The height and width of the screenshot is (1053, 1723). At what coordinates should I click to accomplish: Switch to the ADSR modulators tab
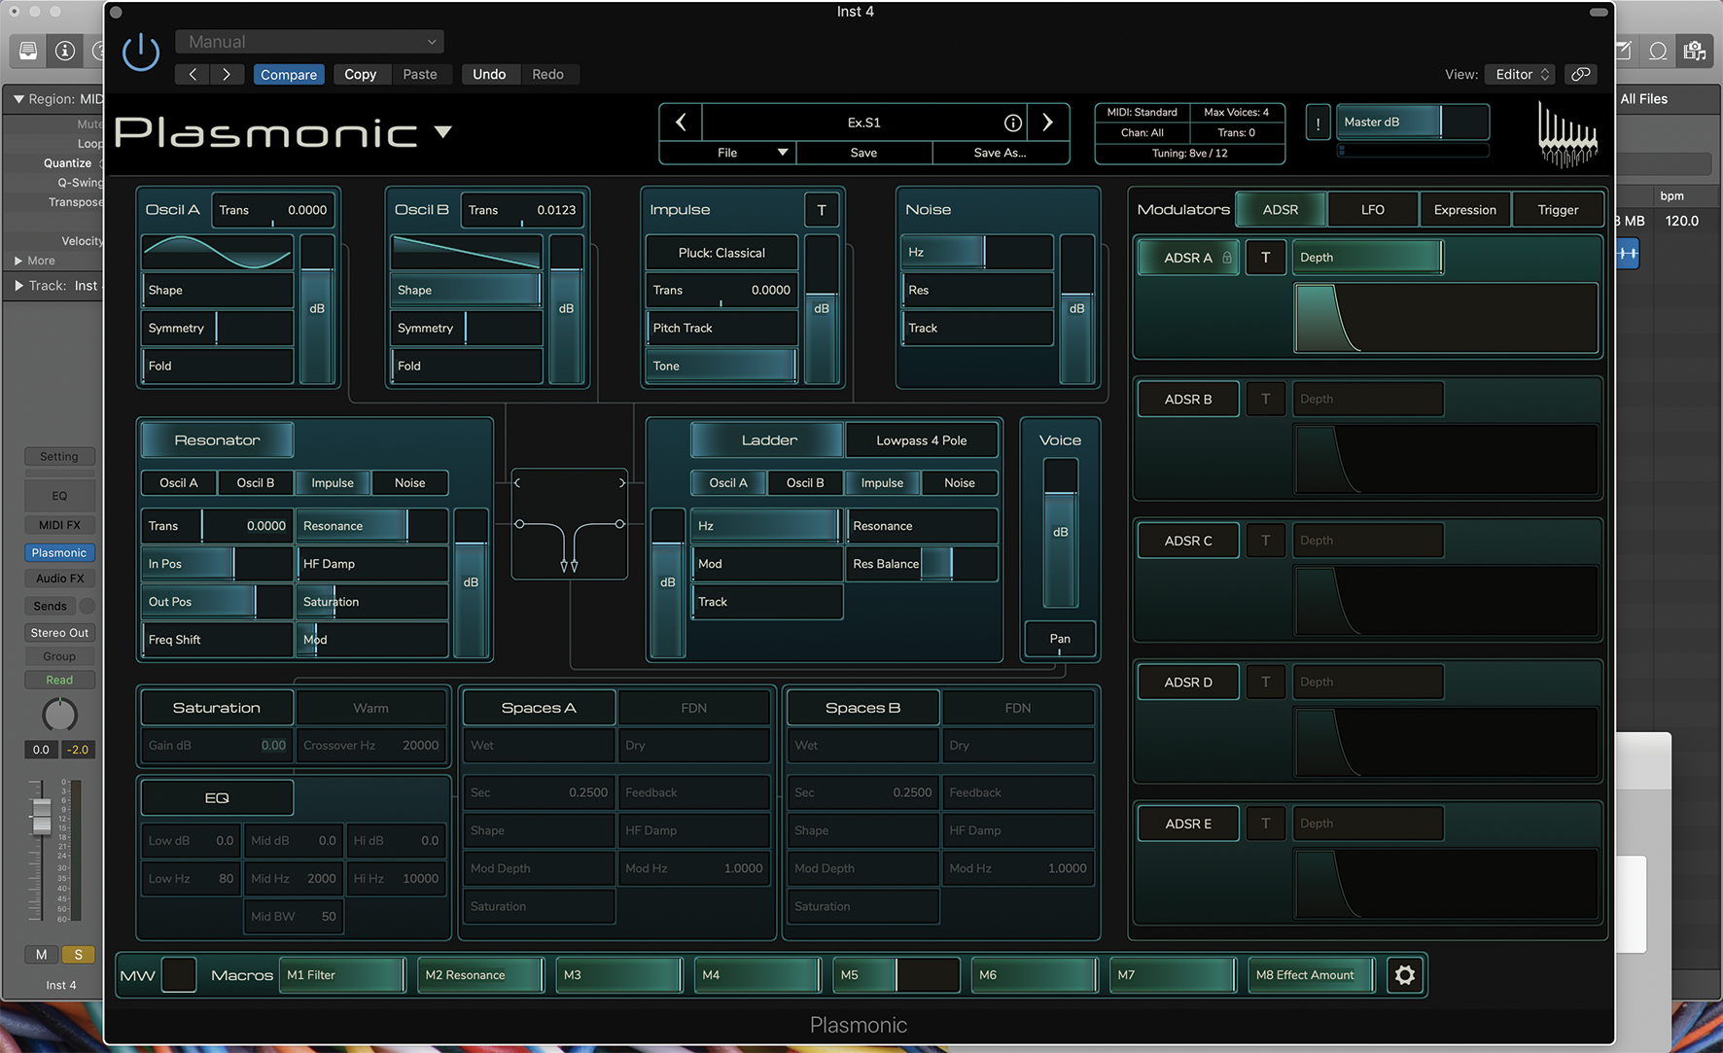point(1281,210)
